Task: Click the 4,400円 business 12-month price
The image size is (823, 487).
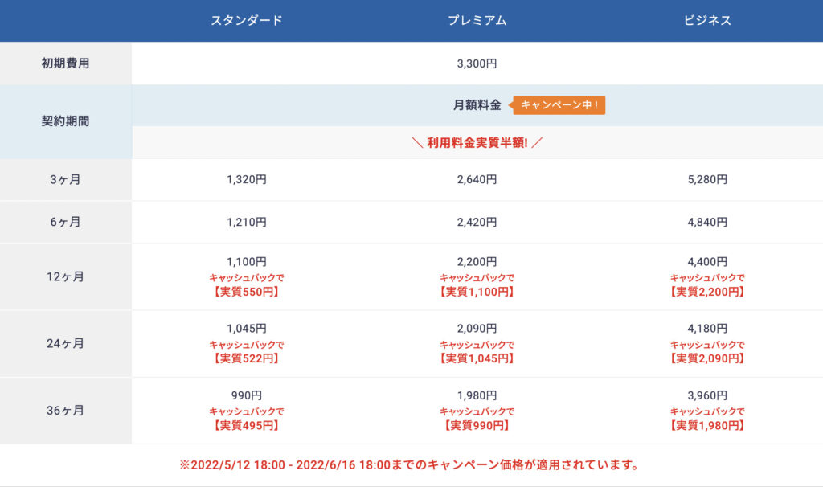Action: pos(707,261)
